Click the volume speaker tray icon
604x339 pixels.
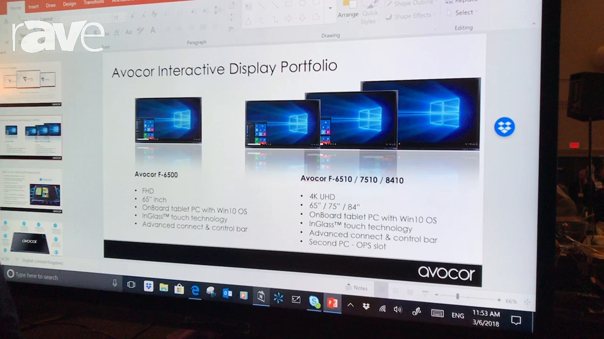pyautogui.click(x=398, y=310)
